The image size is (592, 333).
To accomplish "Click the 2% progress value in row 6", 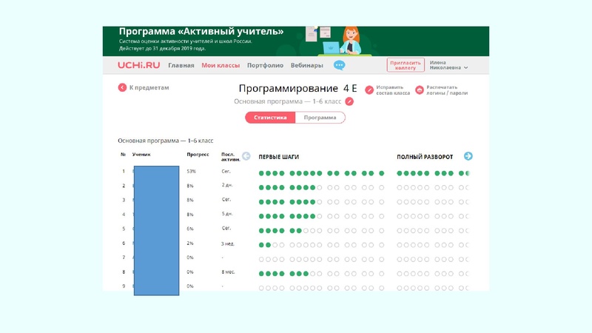I will [x=190, y=243].
